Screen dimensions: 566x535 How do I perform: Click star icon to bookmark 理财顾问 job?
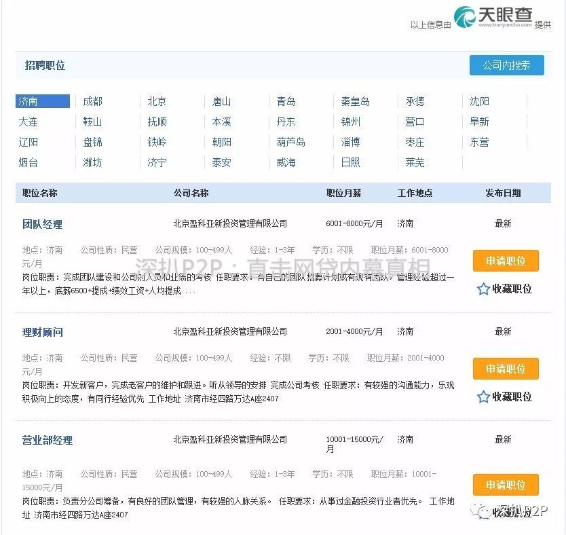coord(483,397)
